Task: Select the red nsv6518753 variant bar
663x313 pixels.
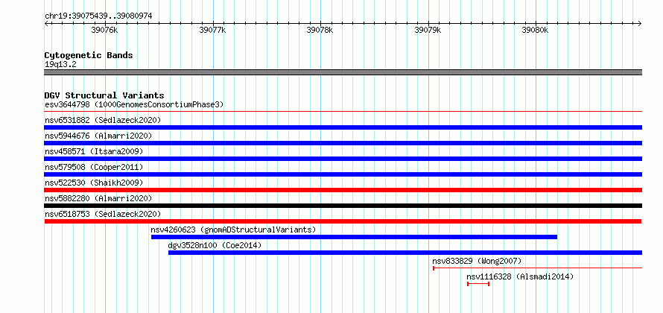Action: tap(343, 221)
